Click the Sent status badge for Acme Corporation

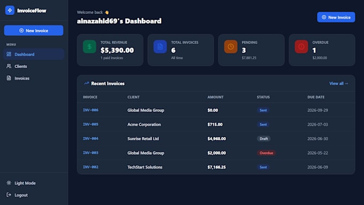(263, 124)
